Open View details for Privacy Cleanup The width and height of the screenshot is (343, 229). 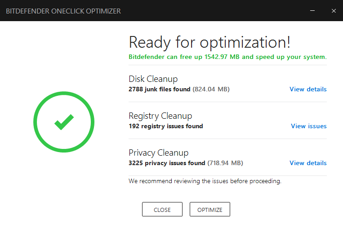[308, 163]
